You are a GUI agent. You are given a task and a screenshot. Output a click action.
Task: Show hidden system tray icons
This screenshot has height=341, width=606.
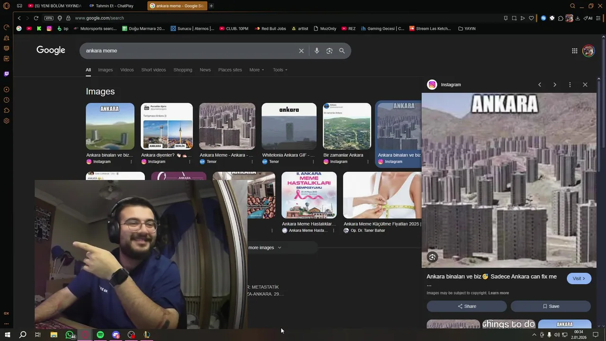(x=535, y=335)
